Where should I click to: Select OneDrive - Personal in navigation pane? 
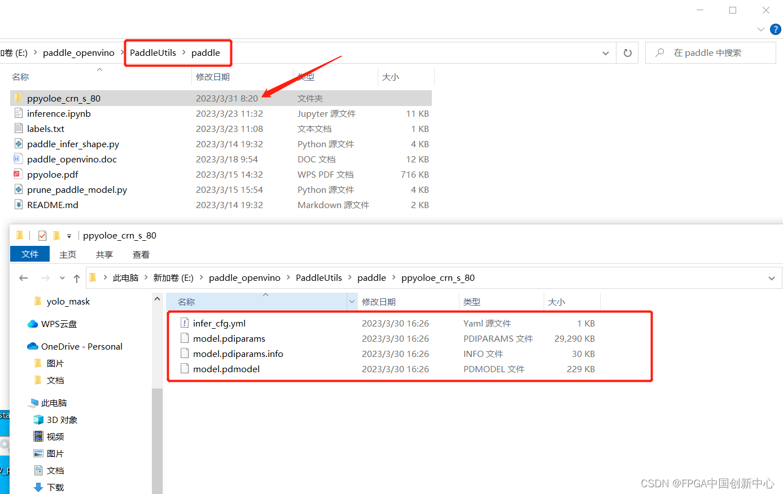[x=82, y=346]
